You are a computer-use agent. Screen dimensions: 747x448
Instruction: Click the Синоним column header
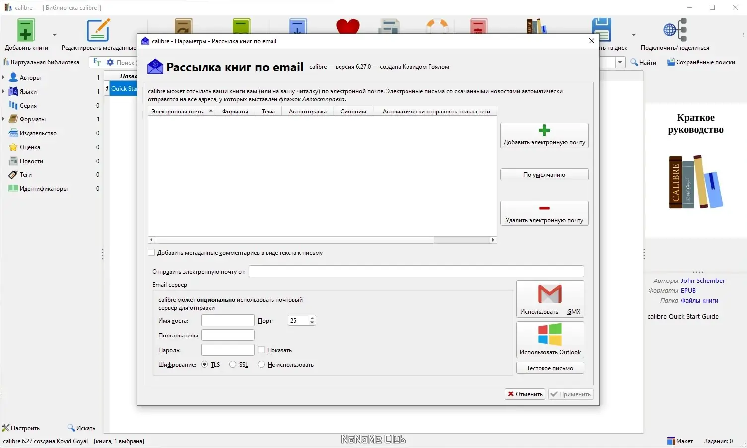tap(353, 112)
